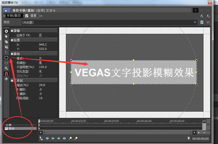Click the mask's bottom-center yellow handle
This screenshot has width=218, height=144.
point(134,84)
